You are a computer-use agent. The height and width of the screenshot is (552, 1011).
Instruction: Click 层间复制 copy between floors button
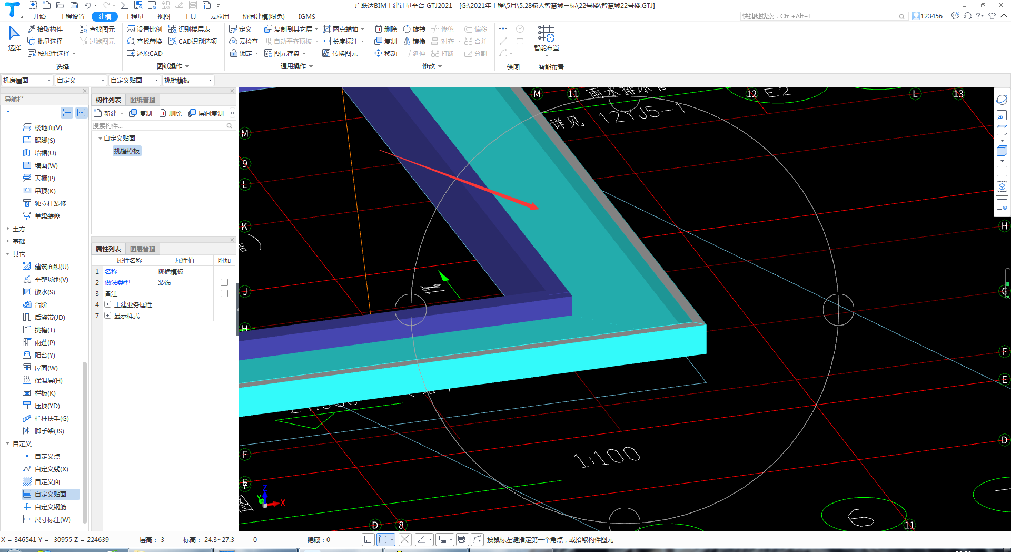pyautogui.click(x=206, y=113)
